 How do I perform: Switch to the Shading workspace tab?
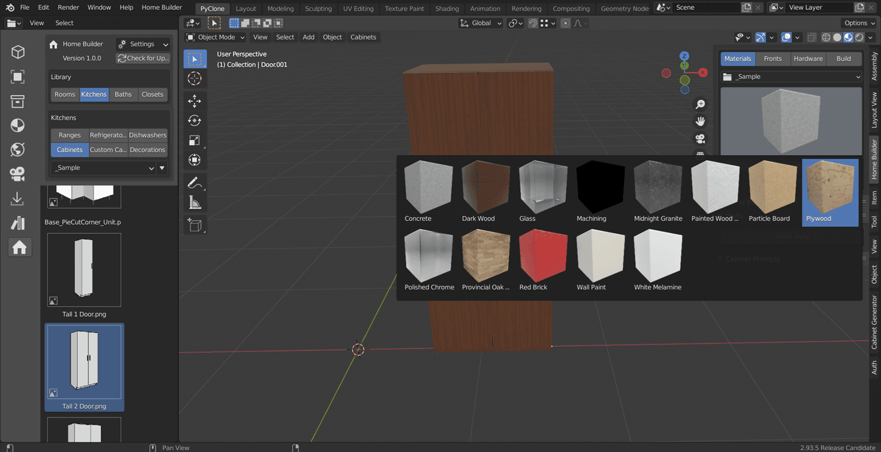point(447,9)
